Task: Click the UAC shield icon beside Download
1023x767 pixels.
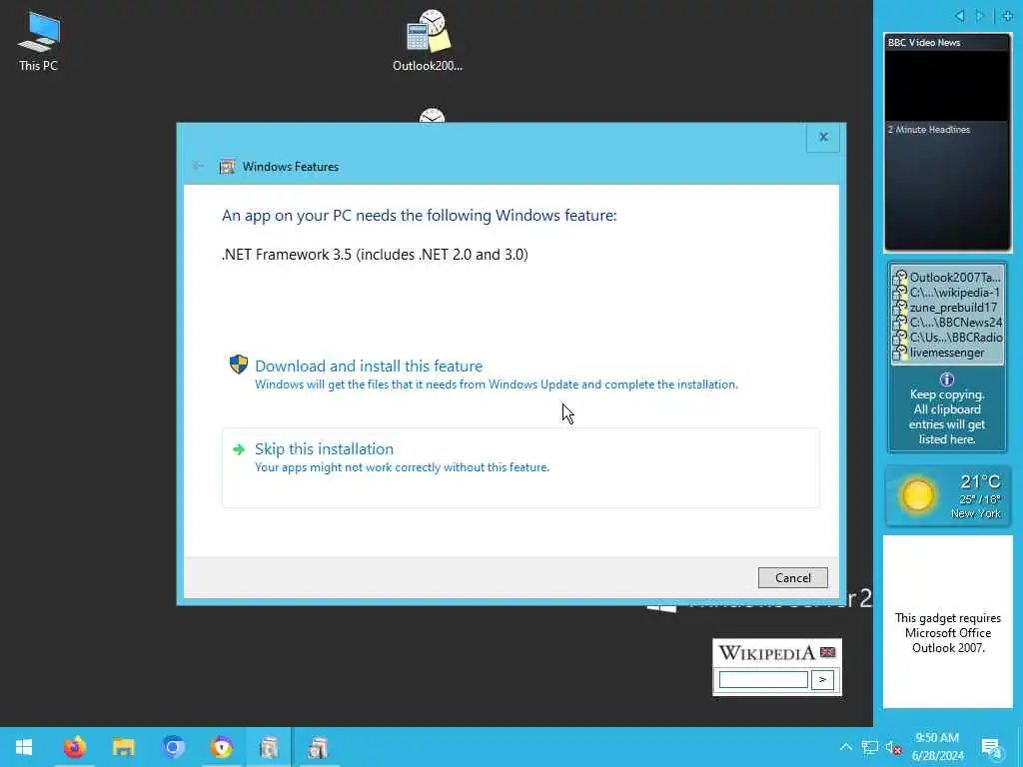Action: tap(239, 365)
